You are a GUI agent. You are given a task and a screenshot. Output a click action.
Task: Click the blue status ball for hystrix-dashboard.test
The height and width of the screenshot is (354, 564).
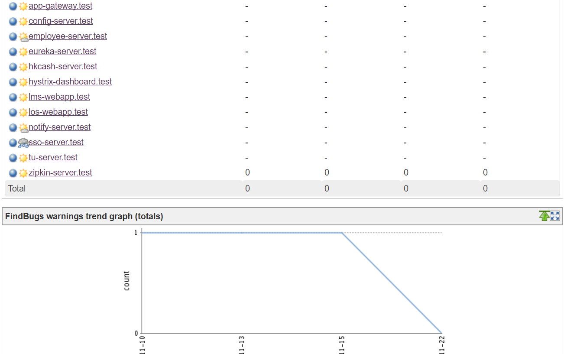[13, 82]
